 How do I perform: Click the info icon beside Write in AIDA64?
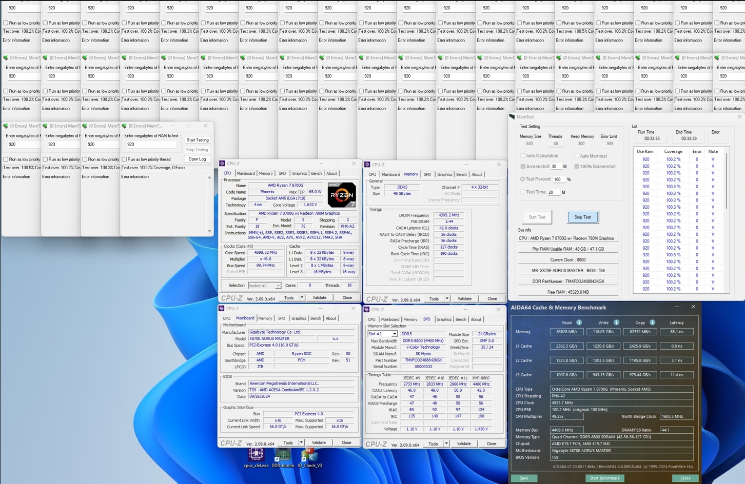[x=616, y=322]
